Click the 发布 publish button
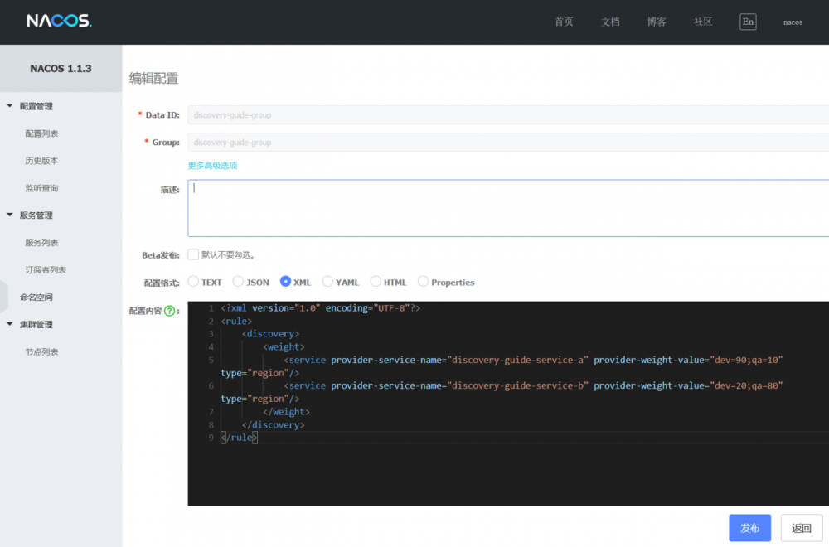The width and height of the screenshot is (829, 547). pyautogui.click(x=749, y=528)
